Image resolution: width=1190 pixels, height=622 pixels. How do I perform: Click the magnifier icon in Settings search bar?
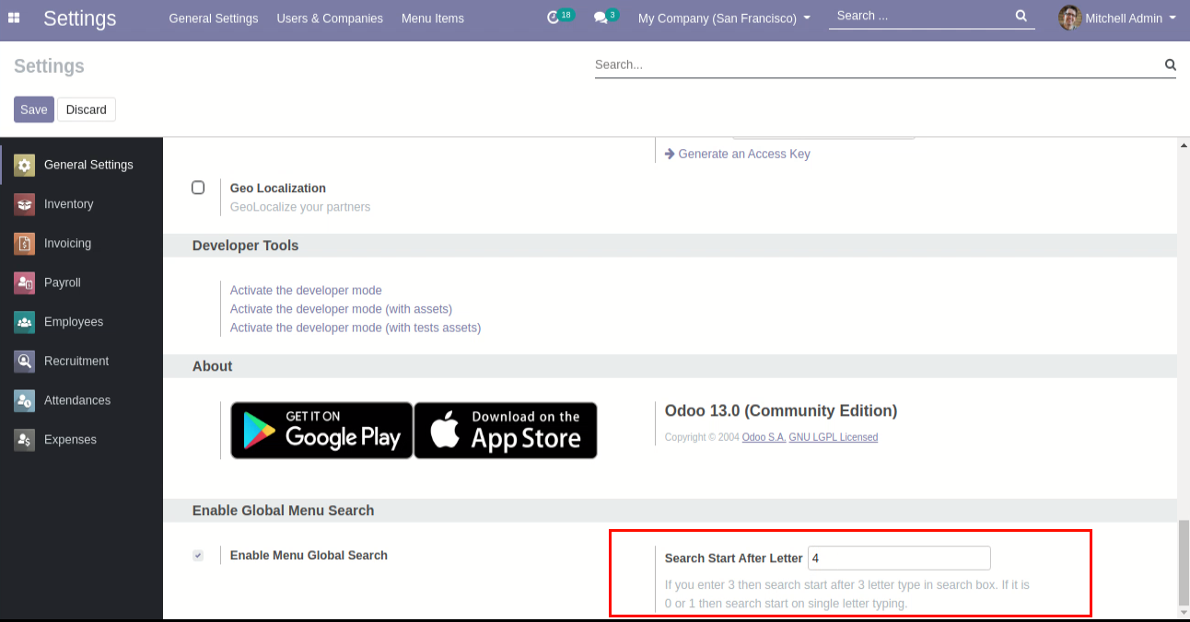[x=1170, y=64]
